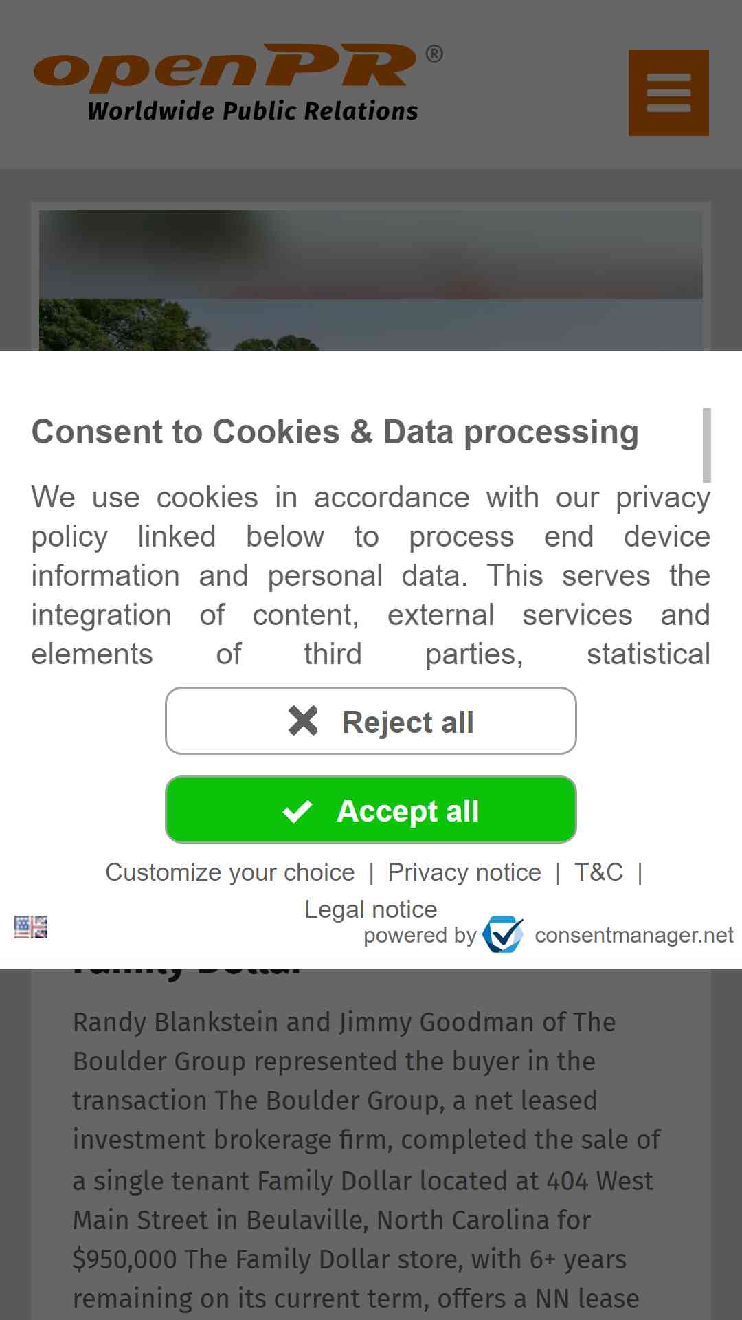The width and height of the screenshot is (742, 1320).
Task: Click the article header image
Action: pos(371,280)
